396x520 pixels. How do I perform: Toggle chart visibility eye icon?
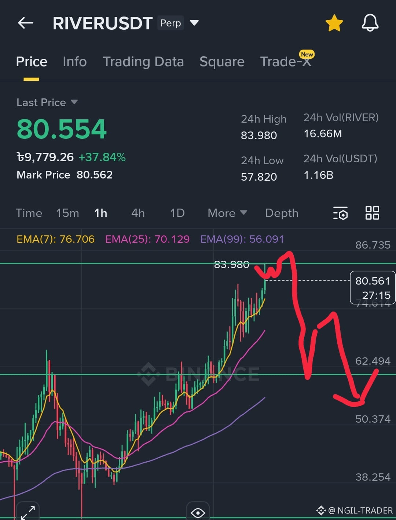198,513
